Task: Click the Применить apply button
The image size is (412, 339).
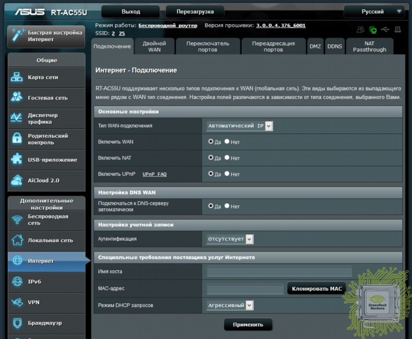Action: [248, 325]
